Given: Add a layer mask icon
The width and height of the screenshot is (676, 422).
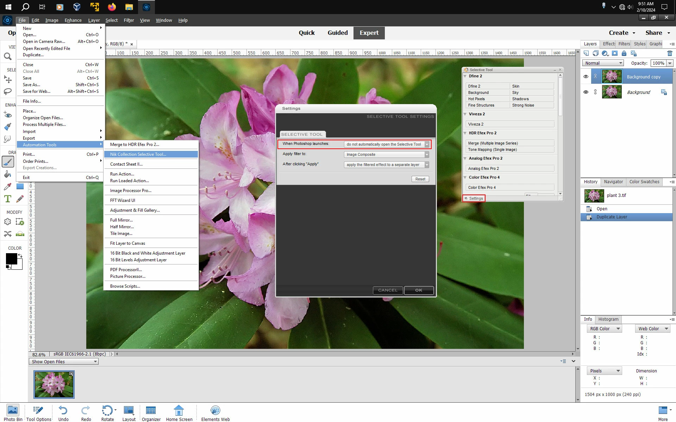Looking at the screenshot, I should (615, 53).
